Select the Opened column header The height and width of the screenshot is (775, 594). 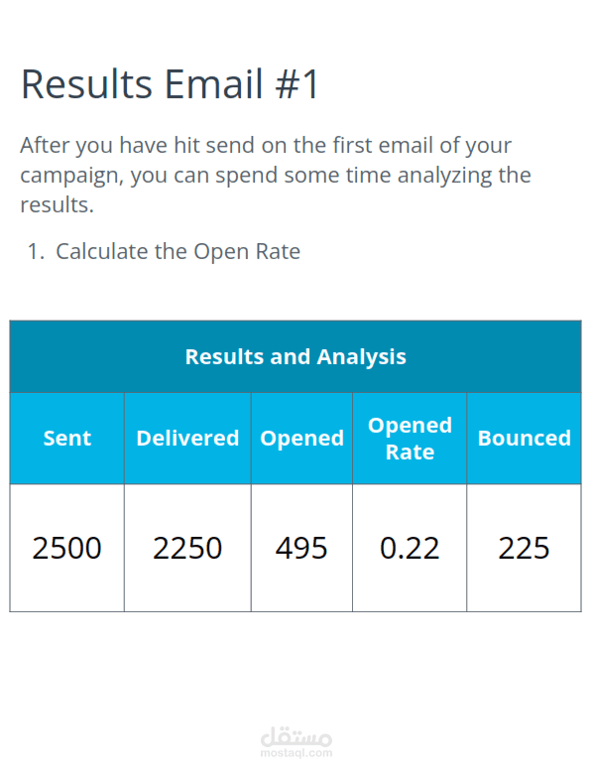301,438
